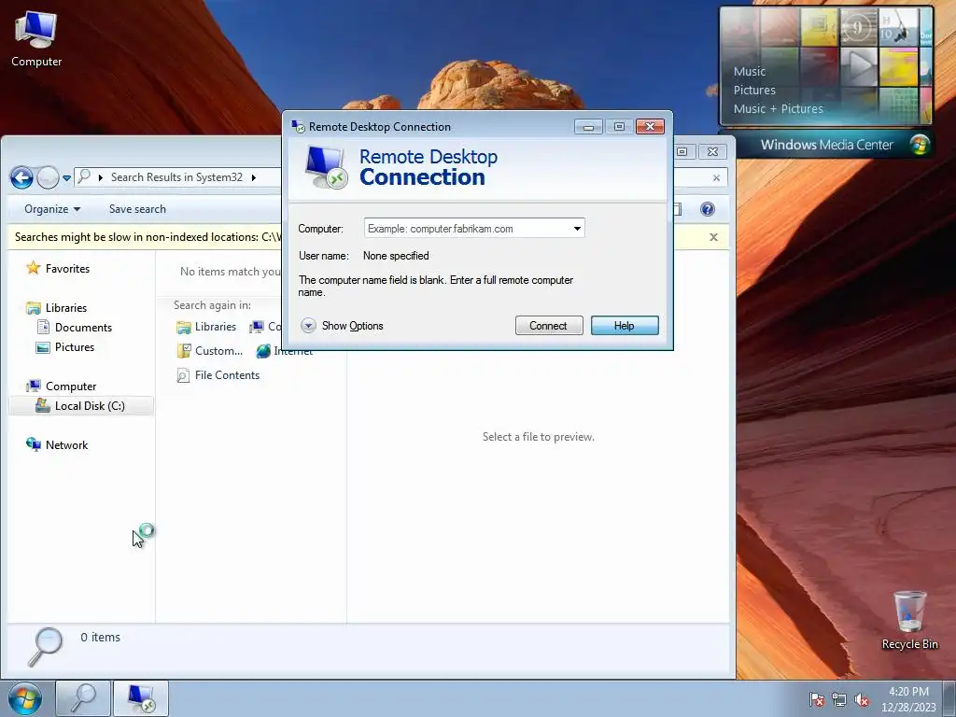Select Music + Pictures in Media Center gadget
This screenshot has width=956, height=717.
pyautogui.click(x=778, y=108)
